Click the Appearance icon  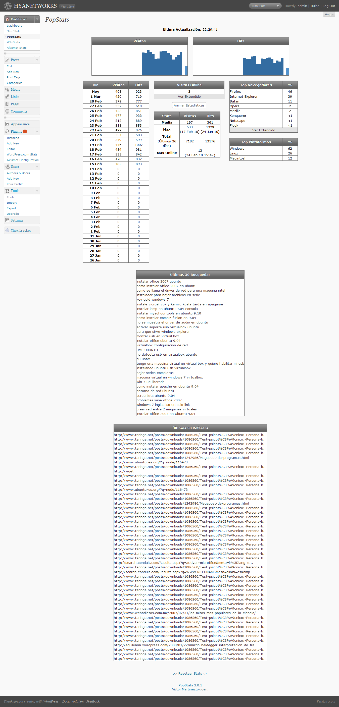click(8, 124)
